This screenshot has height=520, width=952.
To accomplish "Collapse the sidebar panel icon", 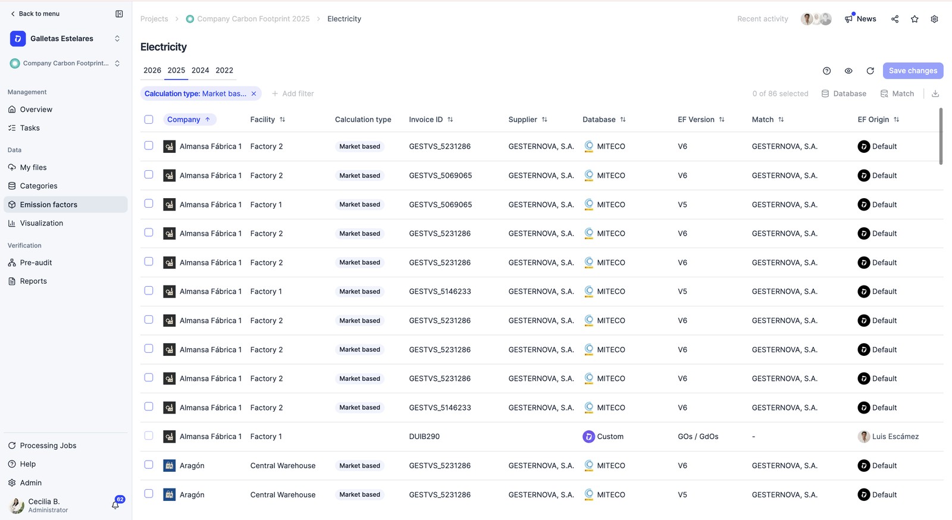I will (119, 14).
